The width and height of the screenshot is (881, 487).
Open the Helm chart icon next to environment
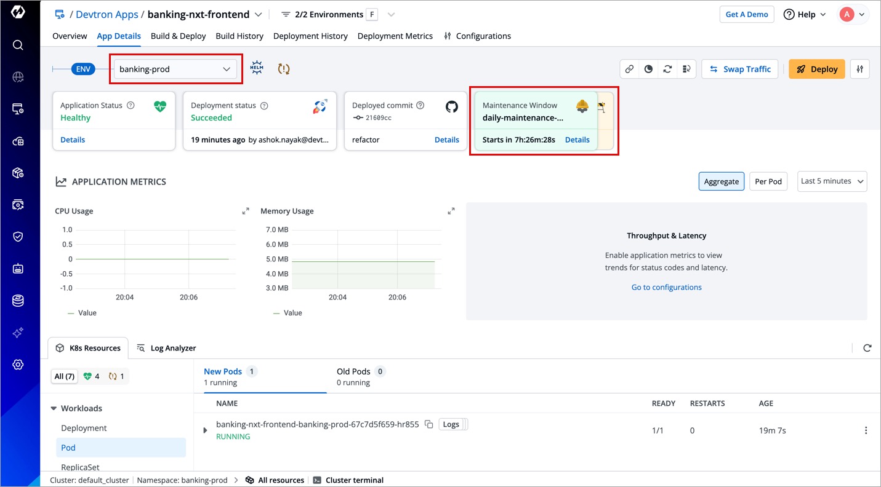click(x=257, y=69)
